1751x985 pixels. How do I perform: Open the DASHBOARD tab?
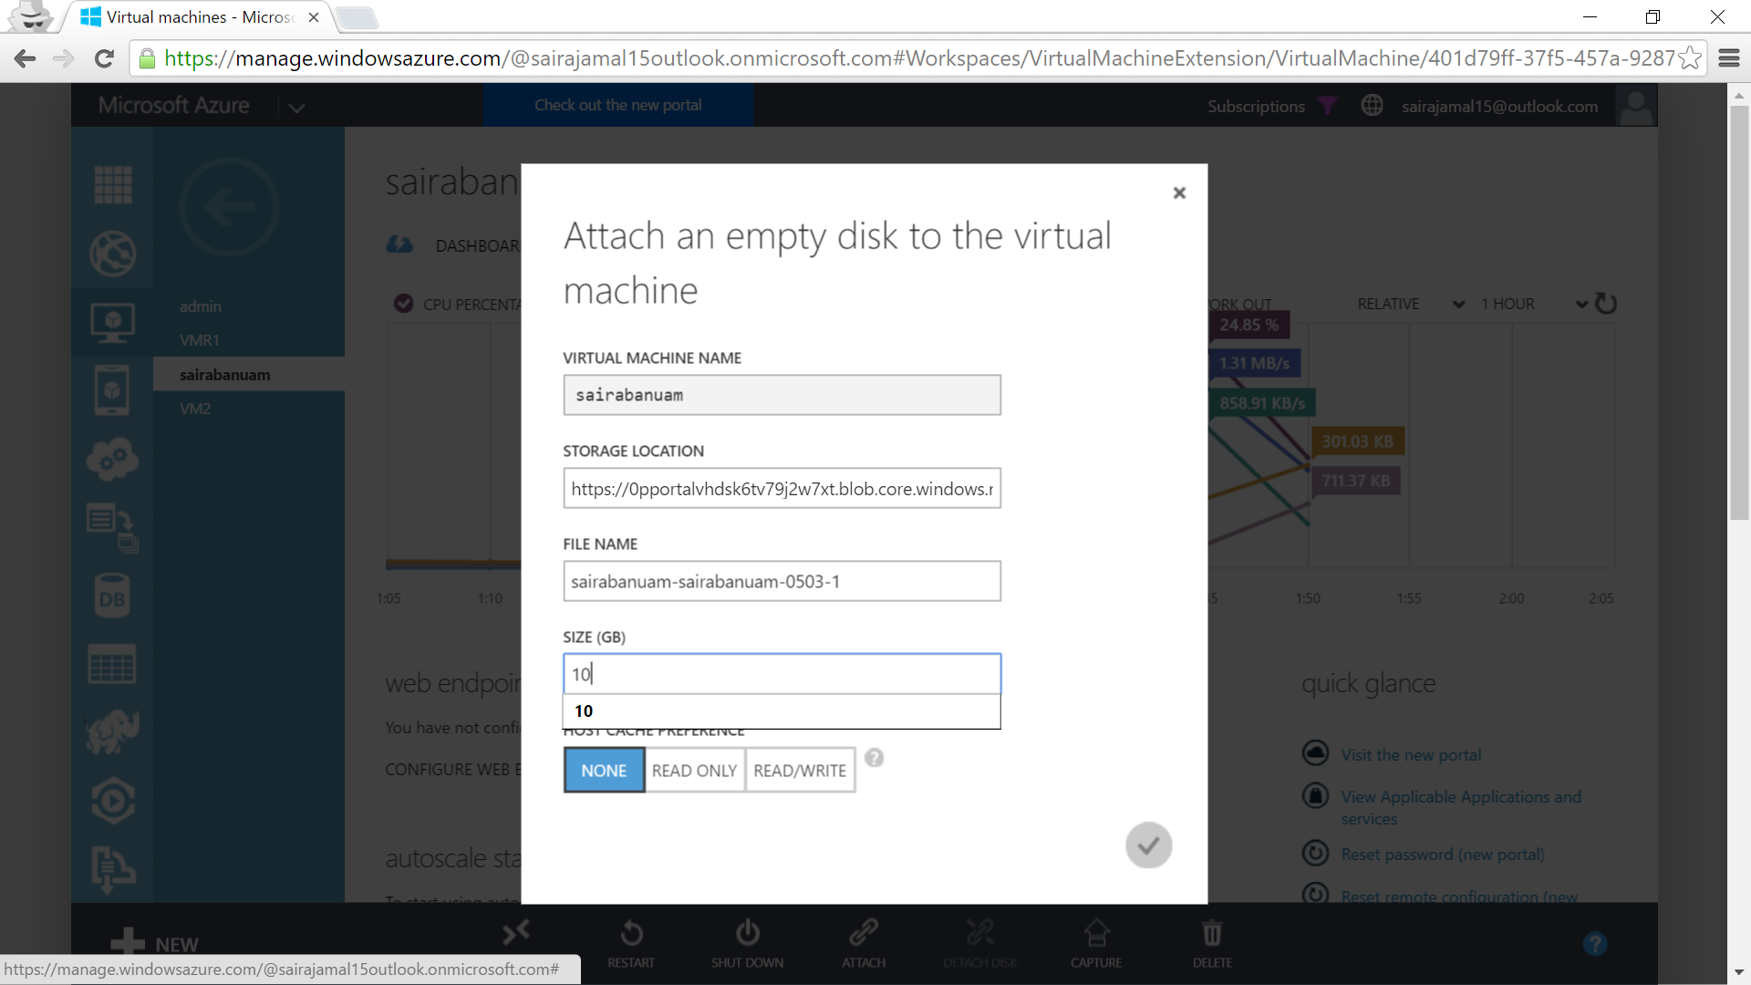[477, 245]
